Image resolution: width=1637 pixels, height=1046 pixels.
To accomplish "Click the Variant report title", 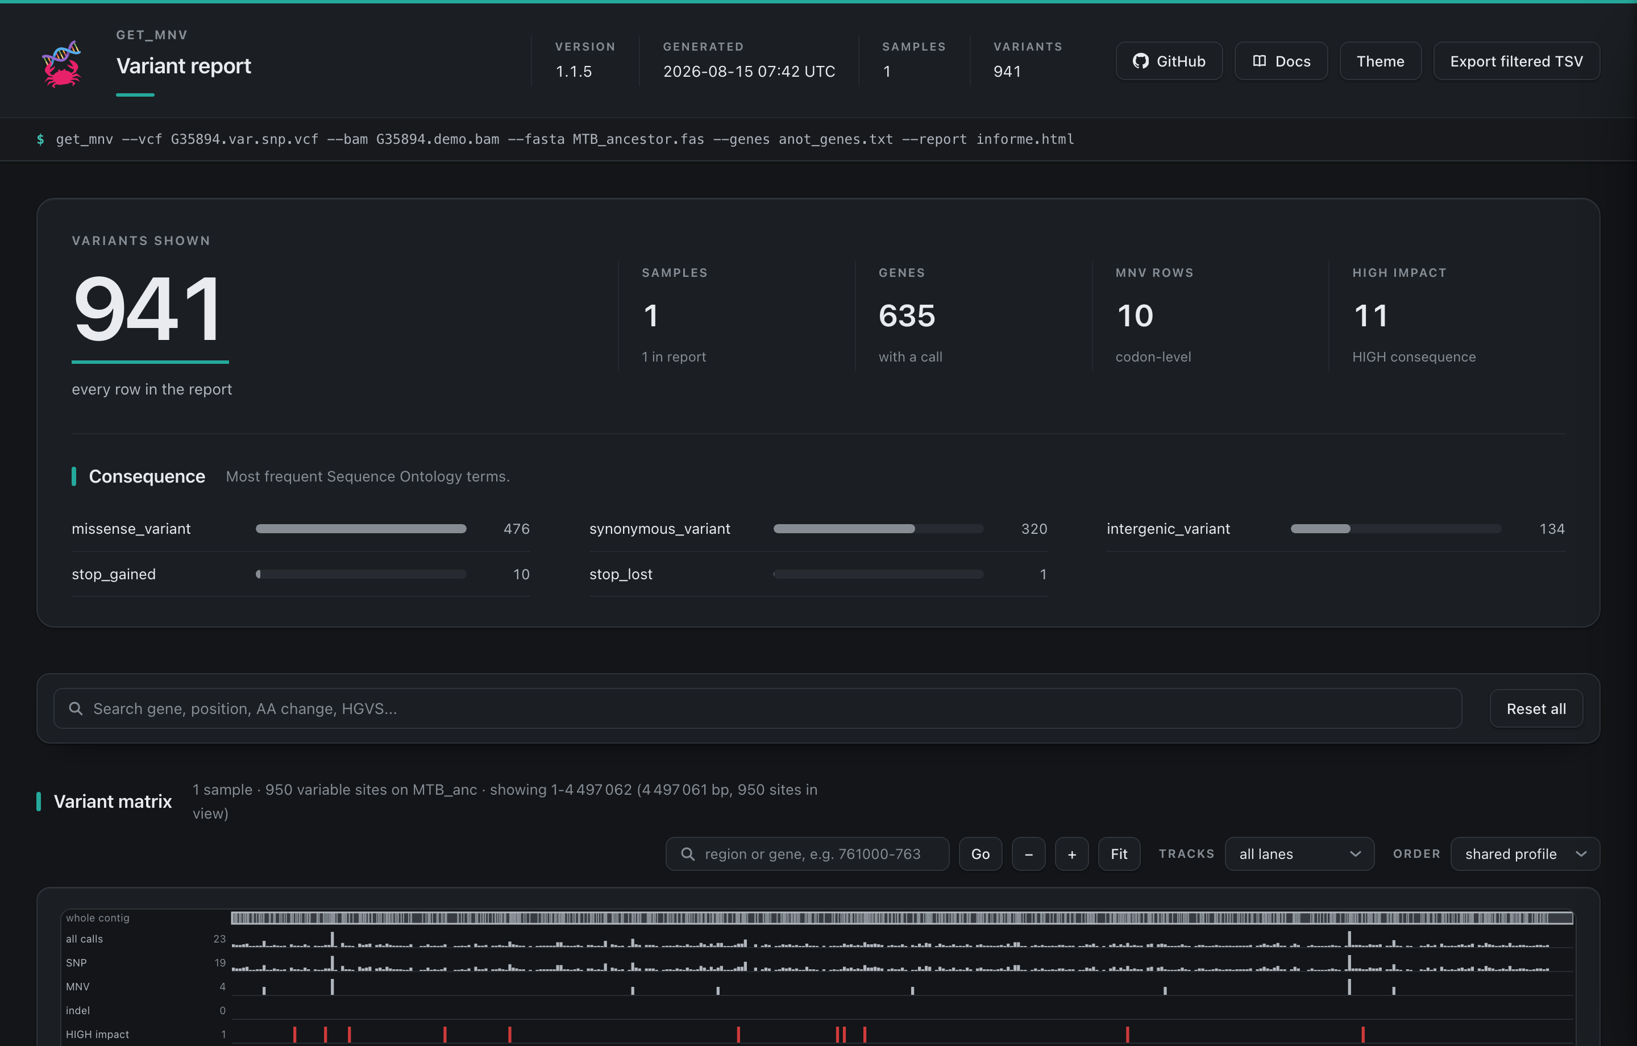I will pos(184,66).
